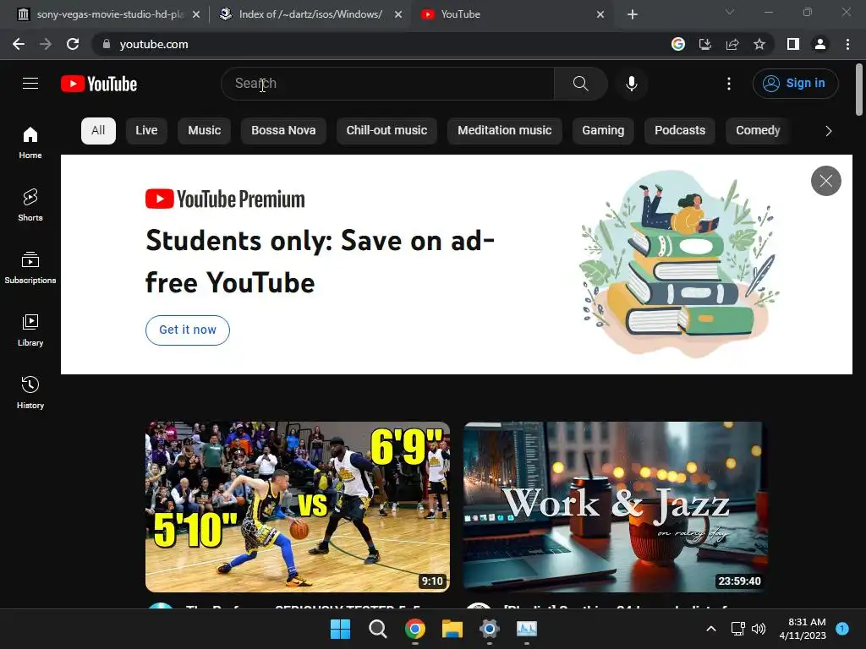Open Library in the sidebar
This screenshot has width=866, height=649.
(30, 330)
